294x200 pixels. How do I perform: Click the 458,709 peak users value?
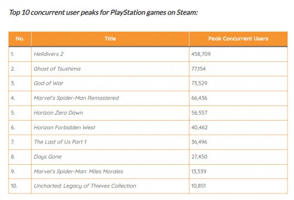201,54
